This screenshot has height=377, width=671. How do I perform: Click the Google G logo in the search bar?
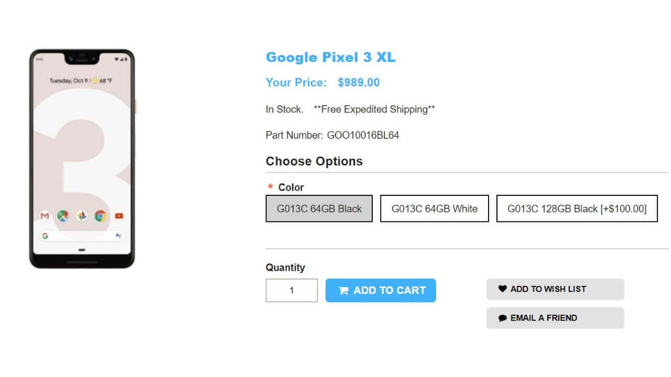pyautogui.click(x=45, y=236)
